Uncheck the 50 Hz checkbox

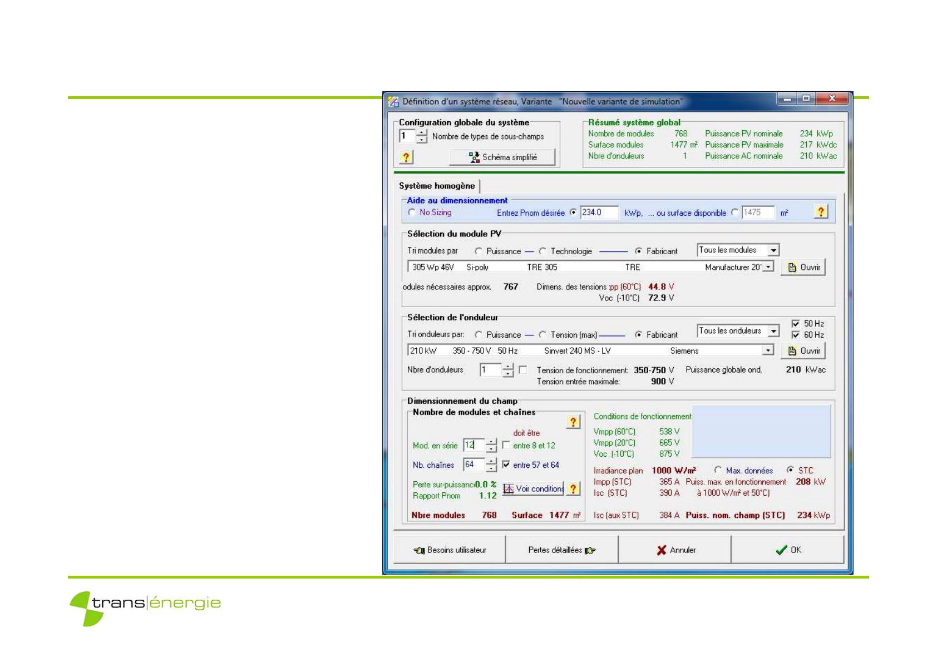(x=796, y=323)
